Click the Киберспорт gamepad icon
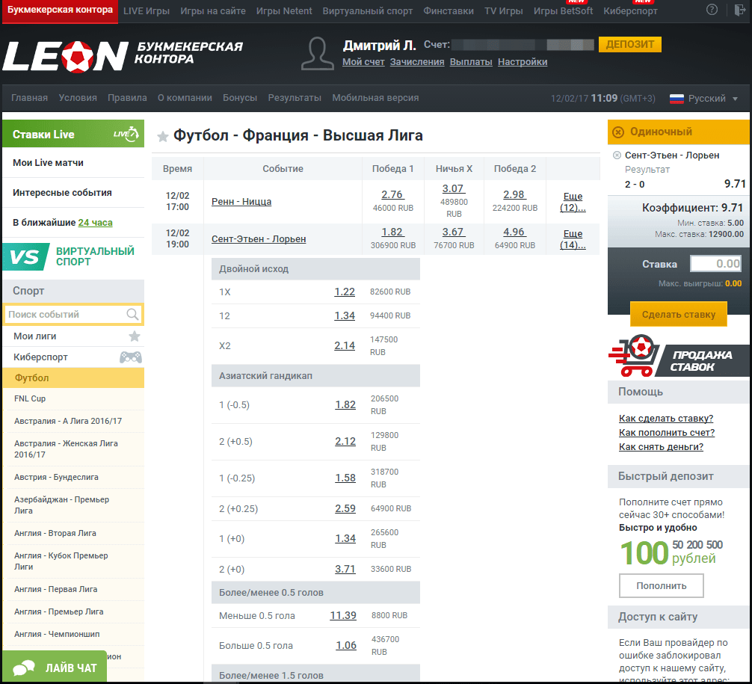This screenshot has height=684, width=752. (131, 357)
